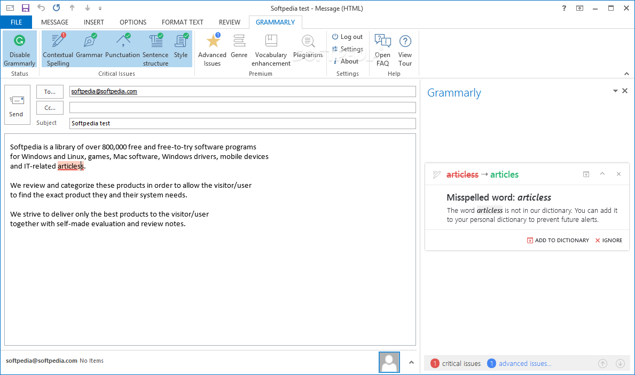635x375 pixels.
Task: Expand the People Pane chevron
Action: [x=411, y=362]
